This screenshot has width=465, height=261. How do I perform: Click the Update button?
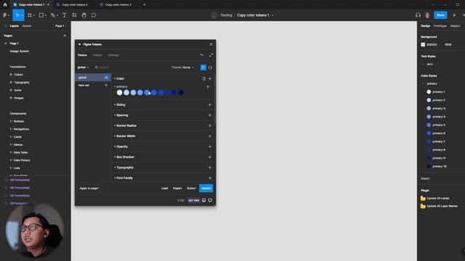206,188
